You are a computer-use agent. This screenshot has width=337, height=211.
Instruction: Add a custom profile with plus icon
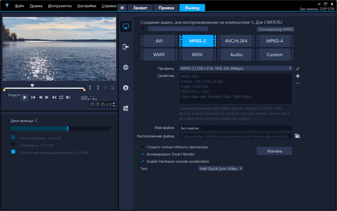pos(298,76)
